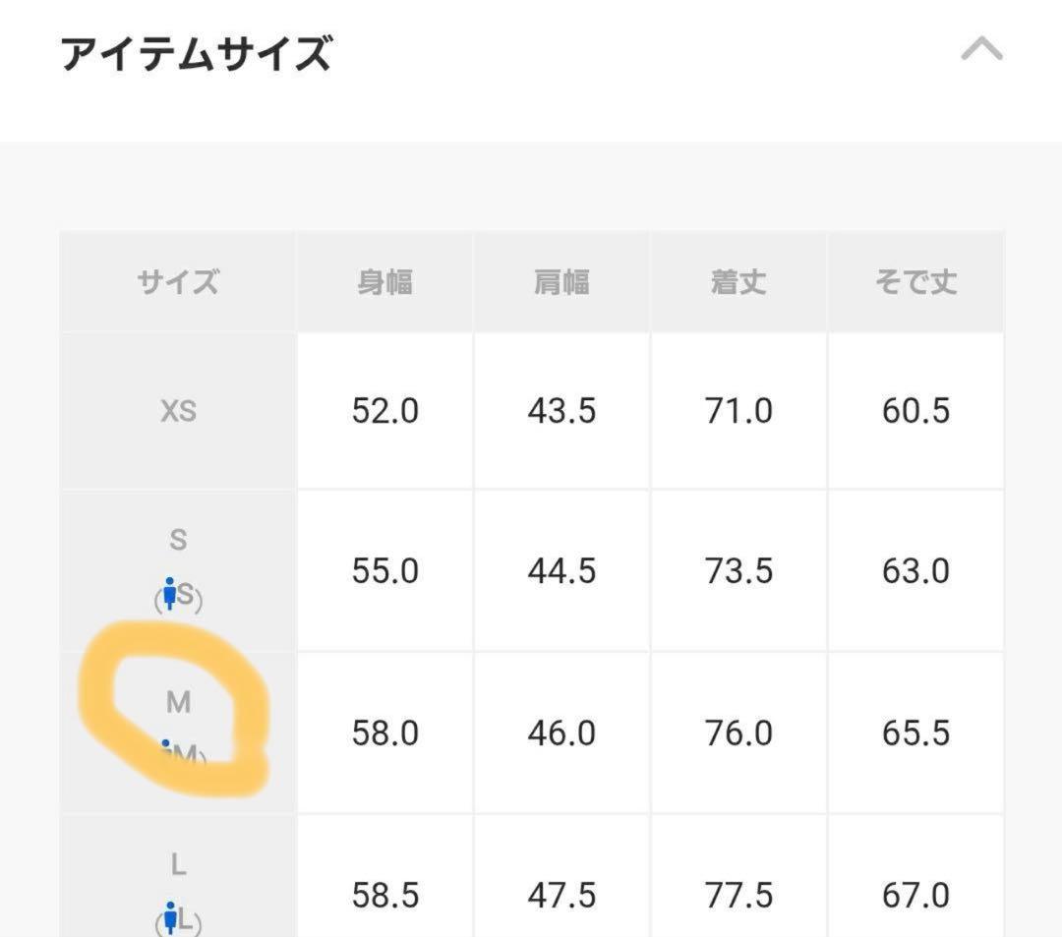
Task: Click the アイテムサイズ heading text
Action: tap(196, 53)
